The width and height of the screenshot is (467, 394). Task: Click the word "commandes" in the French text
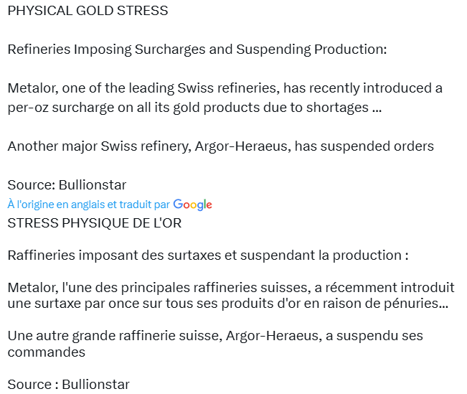click(46, 352)
